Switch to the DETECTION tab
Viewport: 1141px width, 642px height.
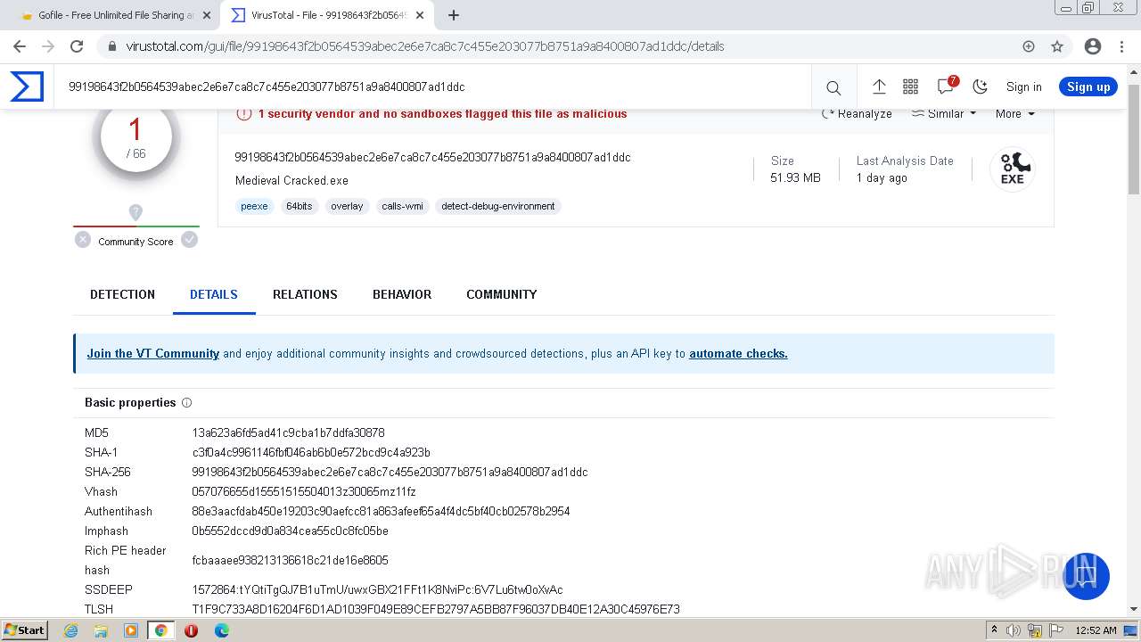122,294
